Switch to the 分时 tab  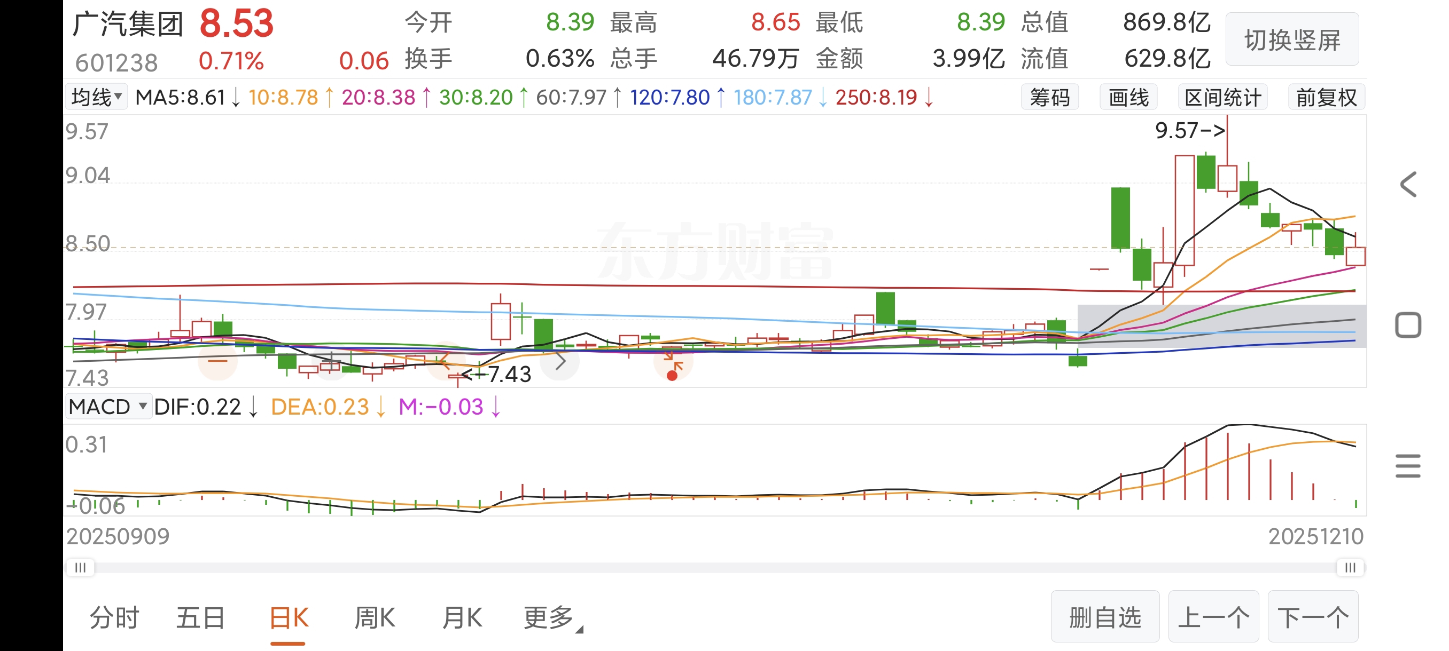[114, 618]
